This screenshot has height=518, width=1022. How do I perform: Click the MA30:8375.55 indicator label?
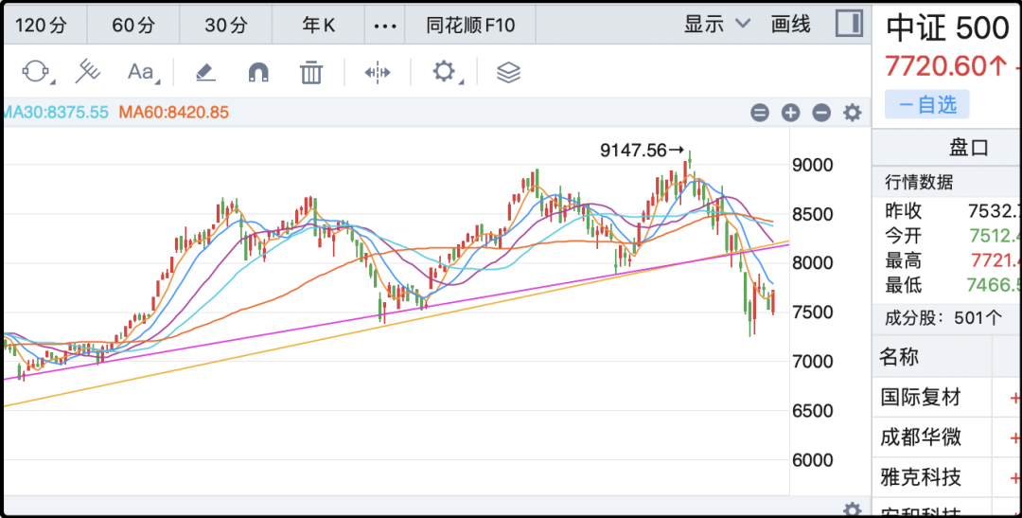point(55,112)
